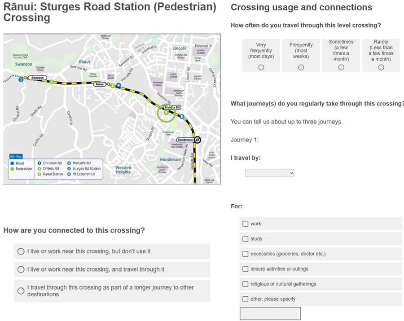This screenshot has width=404, height=321.
Task: Check the 'necessities (groceries, doctor etc.)' box
Action: click(x=245, y=254)
